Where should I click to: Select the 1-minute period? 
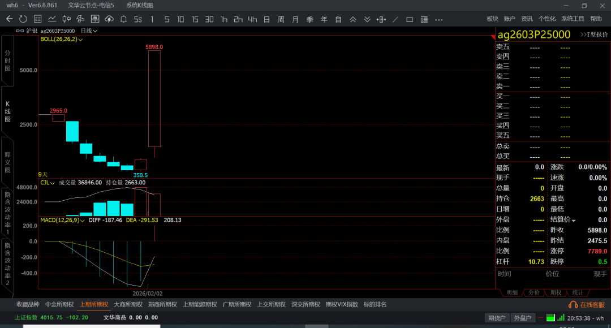(x=152, y=19)
